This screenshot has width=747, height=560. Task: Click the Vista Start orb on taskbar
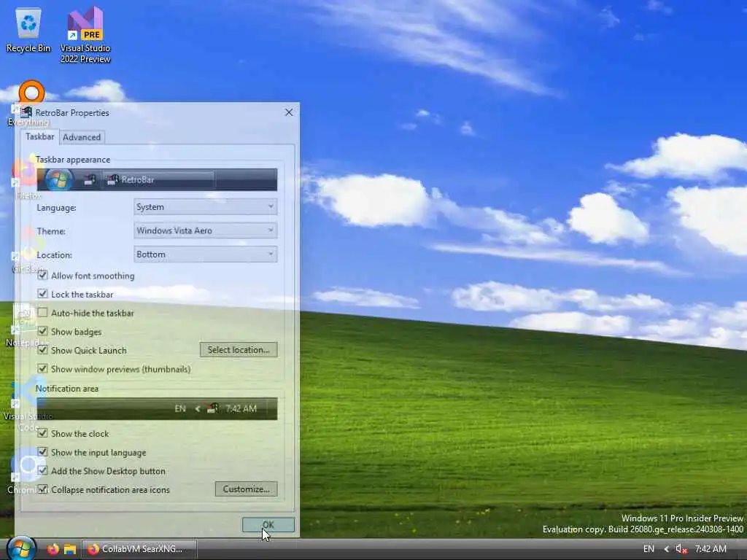[x=21, y=548]
